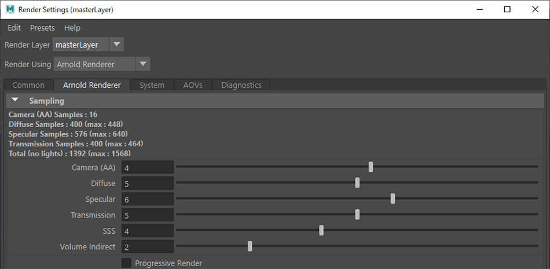Click the Camera (AA) slider handle
Screen dimensions: 550x269
pos(371,167)
